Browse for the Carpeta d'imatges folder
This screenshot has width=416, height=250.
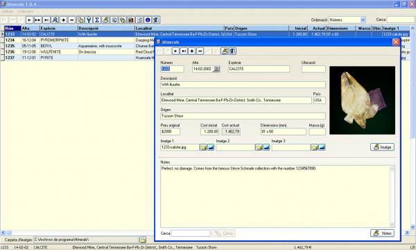pyautogui.click(x=143, y=240)
